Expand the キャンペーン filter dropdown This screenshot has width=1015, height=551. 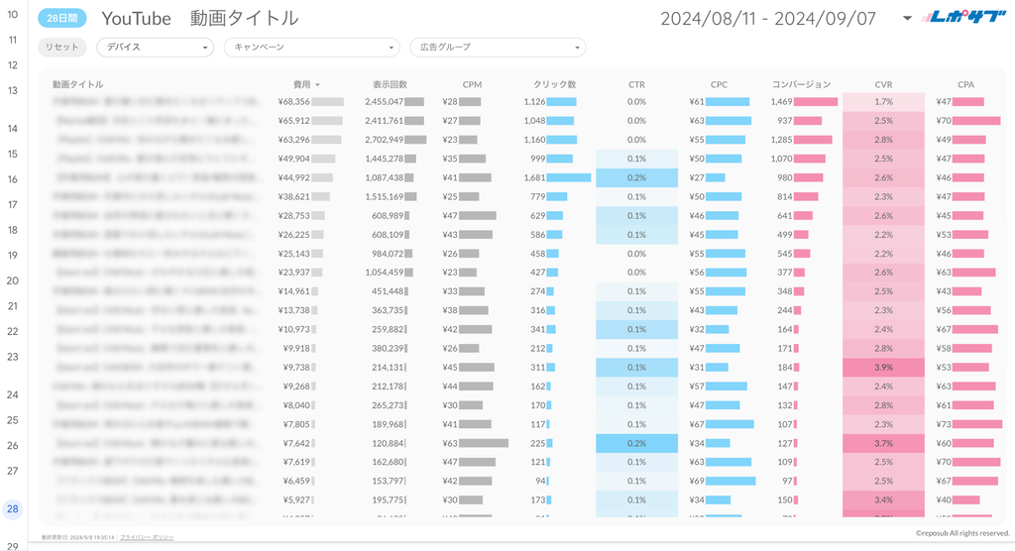click(x=311, y=48)
